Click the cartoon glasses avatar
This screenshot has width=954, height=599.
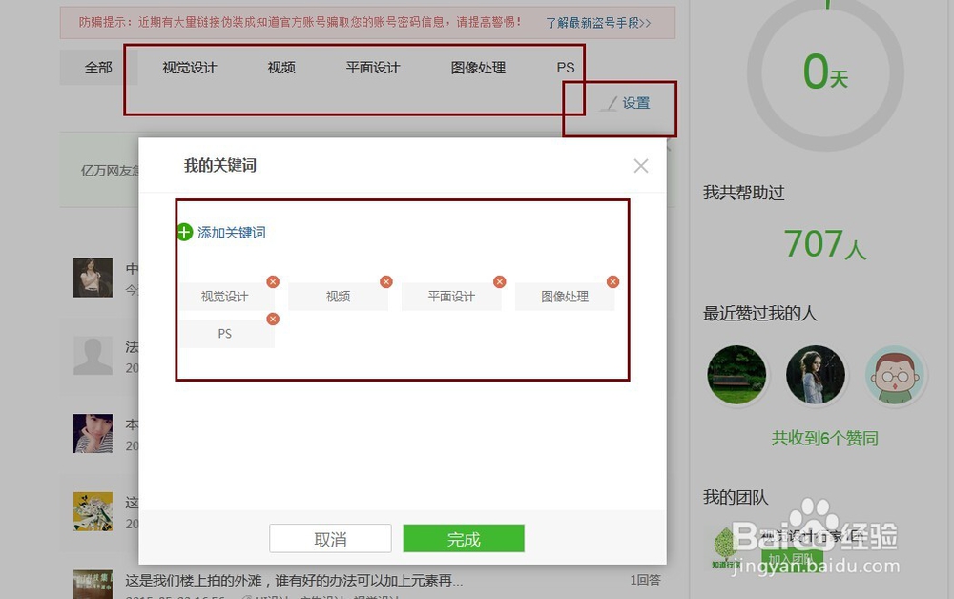click(895, 376)
